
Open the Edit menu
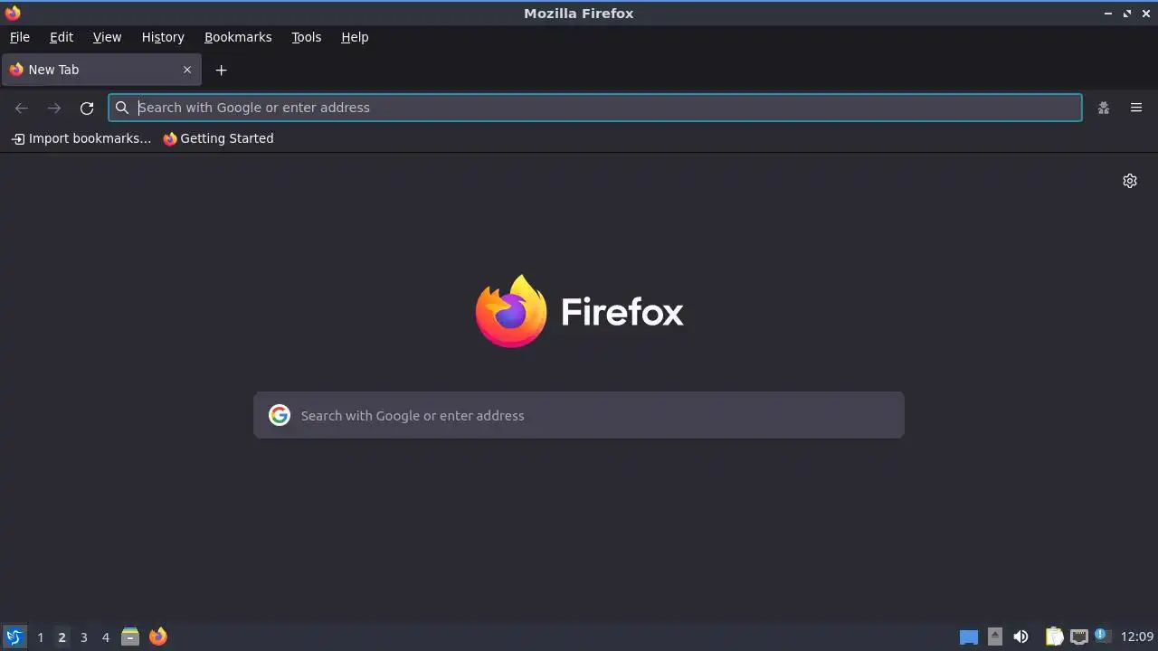tap(62, 37)
